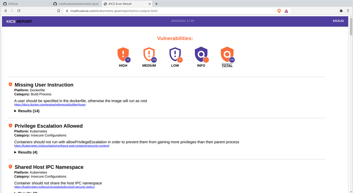Expand Results (14) under Missing User Instruction
Viewport: 353px width, 193px height.
27,111
